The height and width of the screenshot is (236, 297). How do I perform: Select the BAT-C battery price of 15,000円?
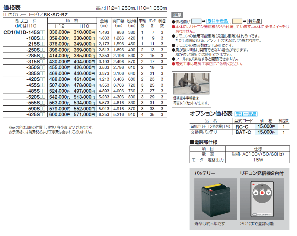tap(266, 132)
